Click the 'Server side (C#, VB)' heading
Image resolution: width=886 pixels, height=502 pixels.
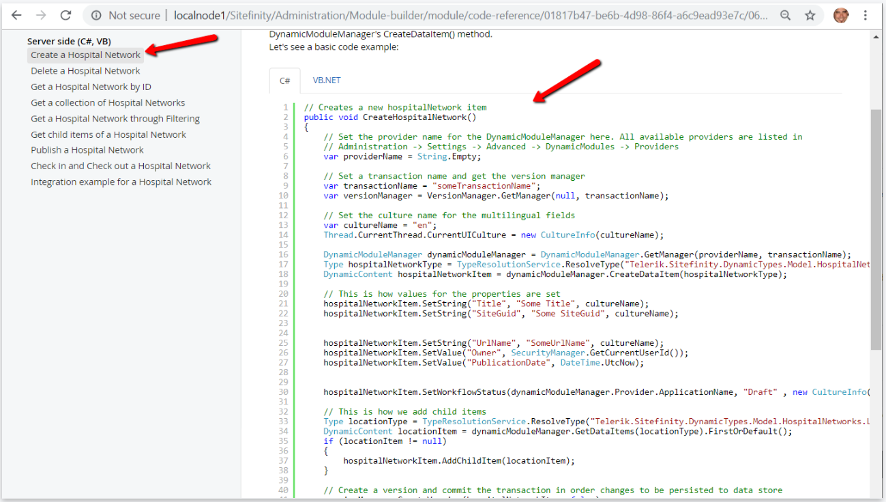(69, 42)
